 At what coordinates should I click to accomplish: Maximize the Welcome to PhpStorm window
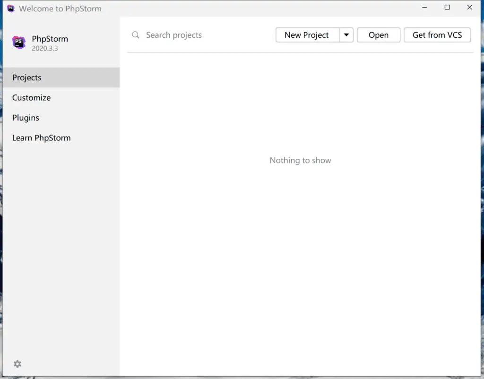click(447, 8)
